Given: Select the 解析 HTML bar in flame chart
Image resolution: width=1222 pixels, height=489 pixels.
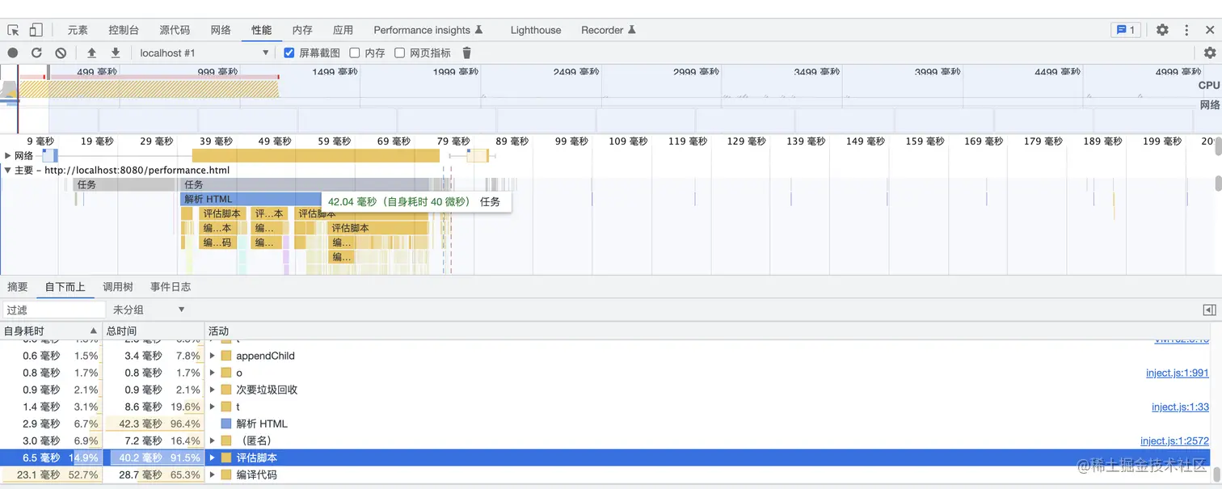Looking at the screenshot, I should click(251, 199).
